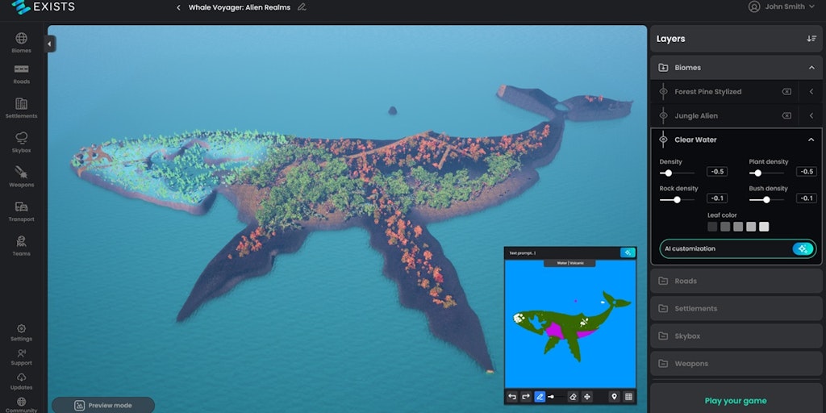Adjust the Density slider
Image resolution: width=826 pixels, height=413 pixels.
point(677,173)
